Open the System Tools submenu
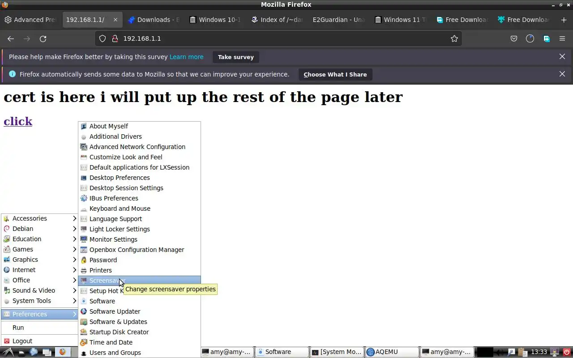 click(40, 301)
